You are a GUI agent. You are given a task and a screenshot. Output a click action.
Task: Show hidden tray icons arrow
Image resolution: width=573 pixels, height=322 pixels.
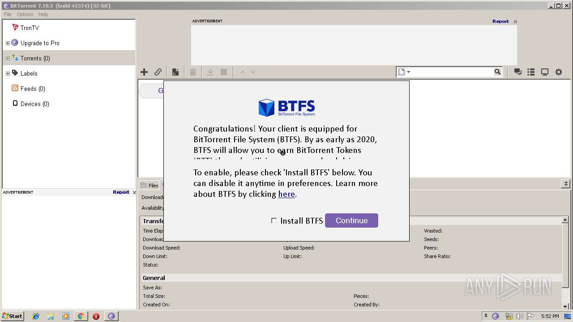click(486, 316)
